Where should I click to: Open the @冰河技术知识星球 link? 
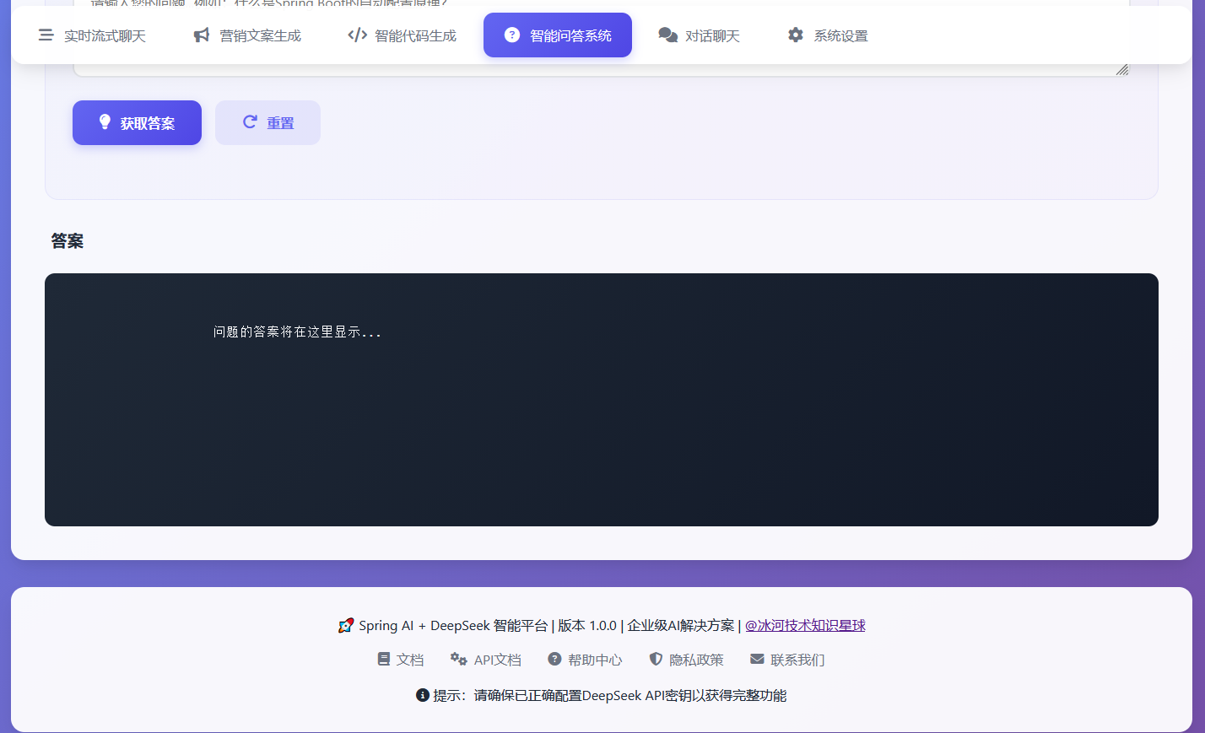(805, 625)
